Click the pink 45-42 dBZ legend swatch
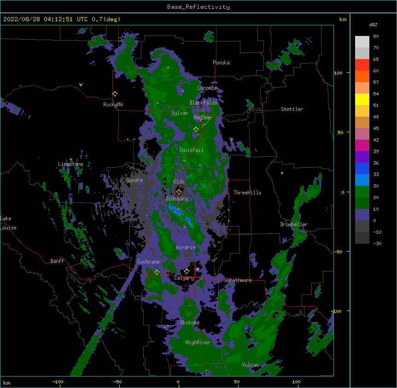Screen dimensions: 397x388 (x=362, y=134)
